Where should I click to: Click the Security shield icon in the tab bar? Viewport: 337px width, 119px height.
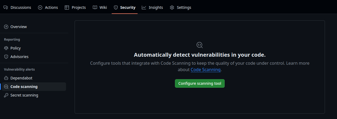[116, 7]
